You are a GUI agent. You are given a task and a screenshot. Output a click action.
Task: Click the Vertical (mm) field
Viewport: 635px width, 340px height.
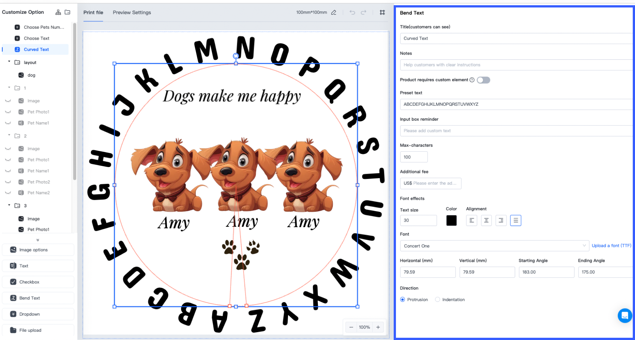click(x=487, y=272)
